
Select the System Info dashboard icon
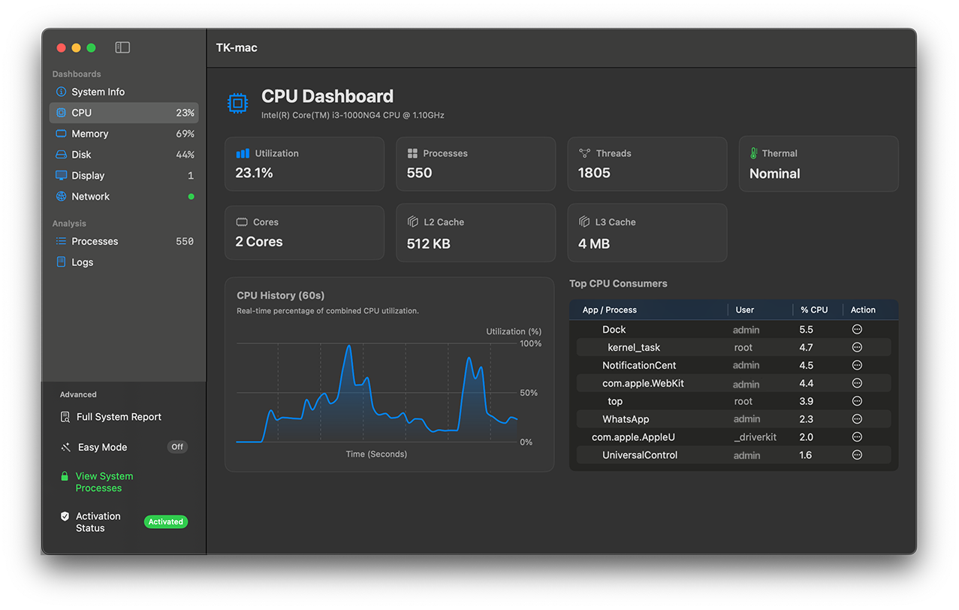click(62, 91)
